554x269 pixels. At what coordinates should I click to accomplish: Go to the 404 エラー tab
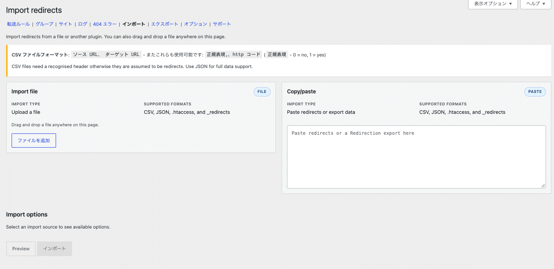[105, 24]
